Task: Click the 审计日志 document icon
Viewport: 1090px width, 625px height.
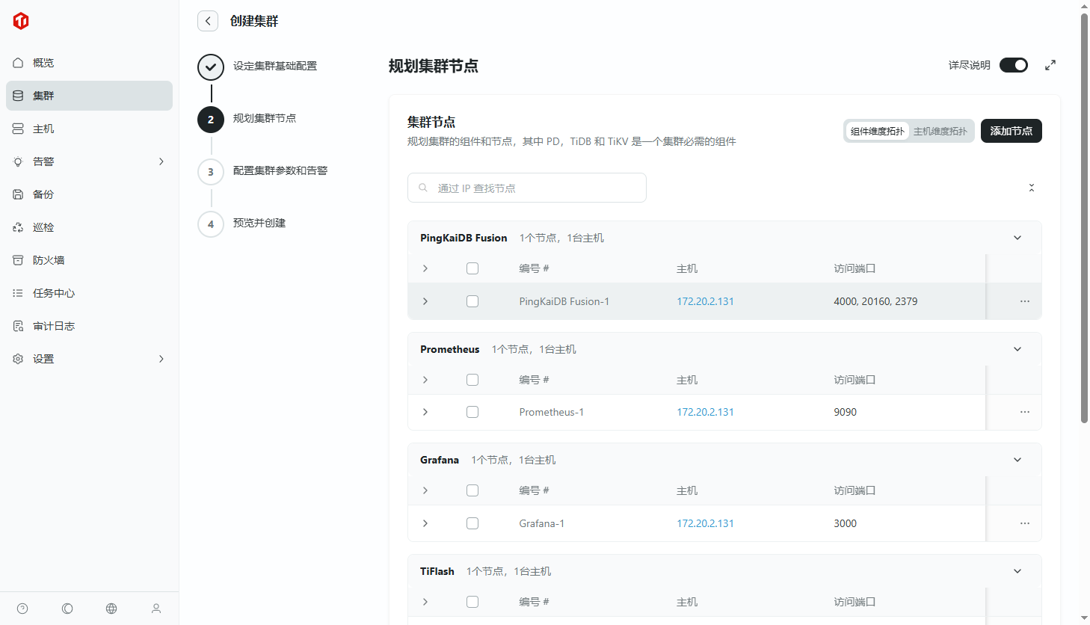Action: [18, 326]
